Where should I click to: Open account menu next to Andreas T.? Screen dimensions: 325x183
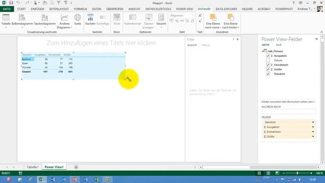[x=315, y=9]
